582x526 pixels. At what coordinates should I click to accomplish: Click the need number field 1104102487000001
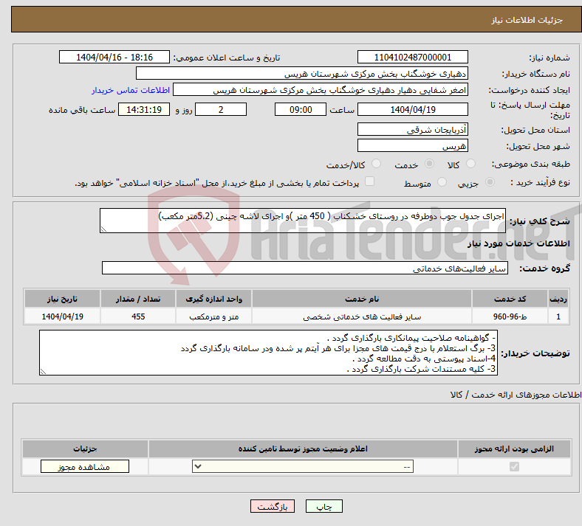click(x=412, y=57)
